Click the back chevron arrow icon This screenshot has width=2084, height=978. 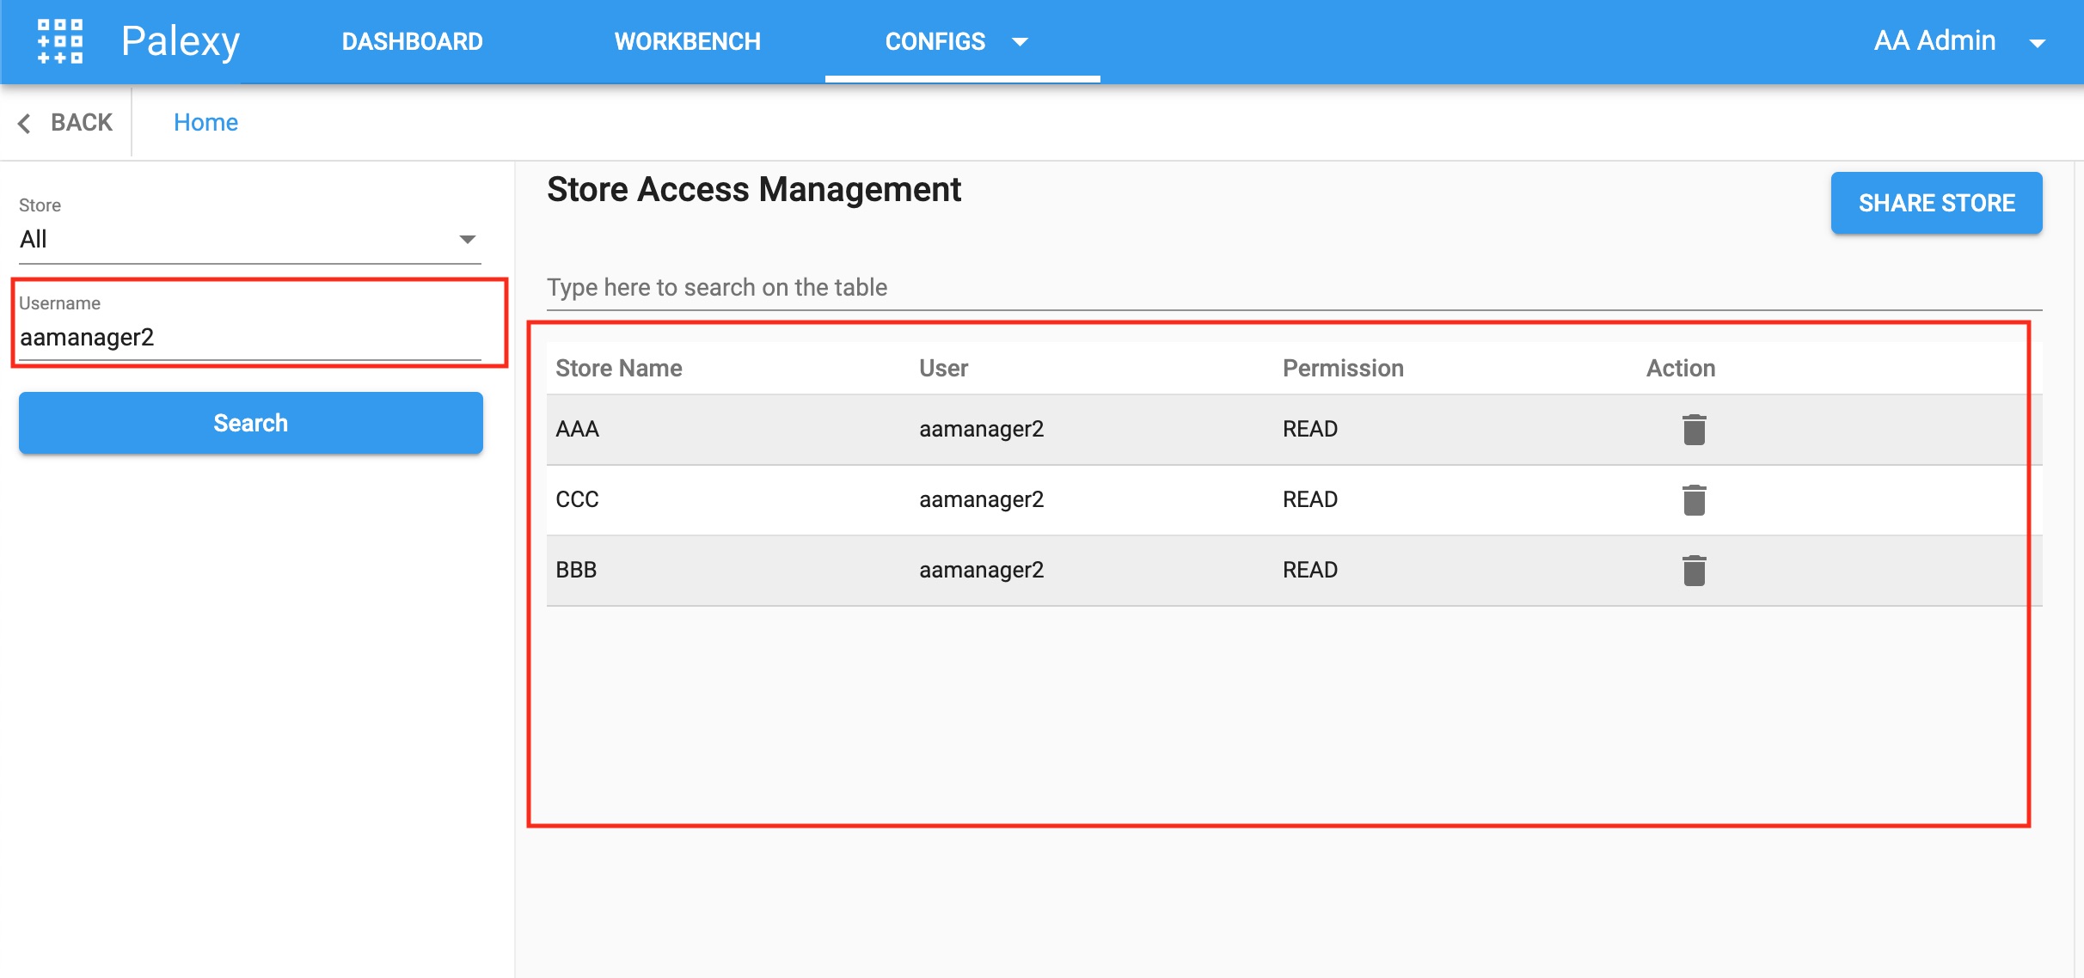pos(24,124)
